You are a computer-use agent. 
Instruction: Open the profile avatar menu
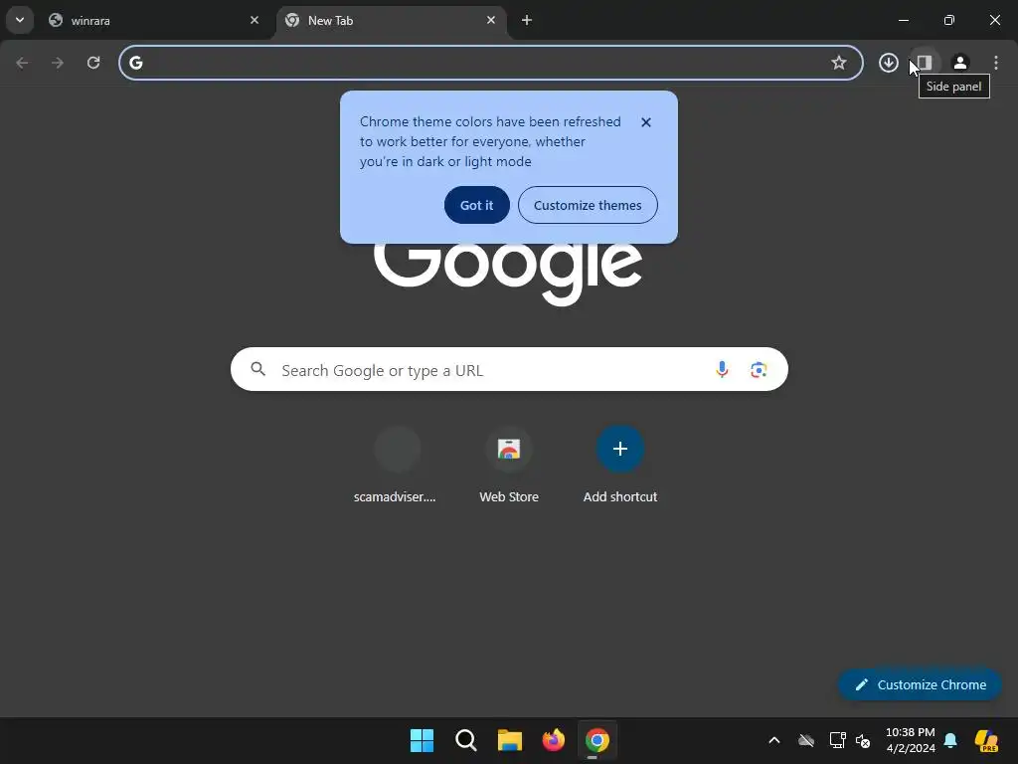coord(960,63)
